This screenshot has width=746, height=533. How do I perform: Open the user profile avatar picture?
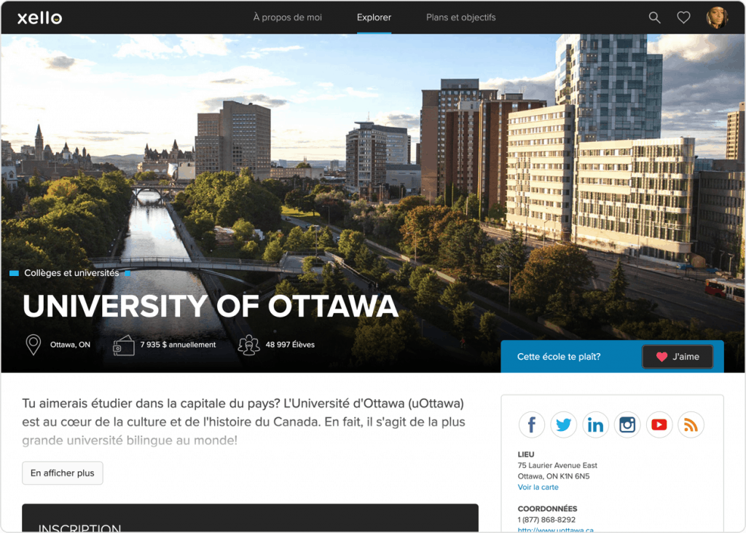coord(718,17)
